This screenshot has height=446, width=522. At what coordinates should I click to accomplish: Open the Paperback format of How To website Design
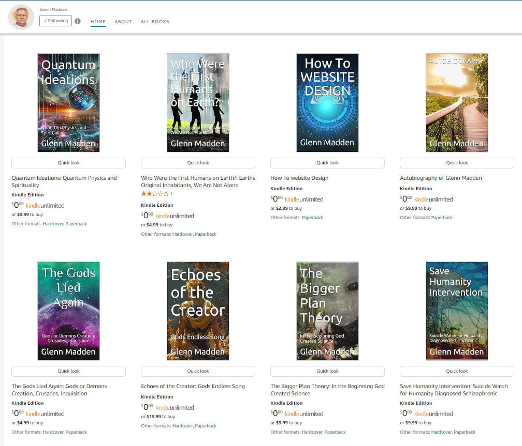click(313, 217)
